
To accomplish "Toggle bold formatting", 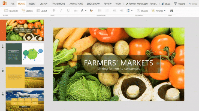I will click(x=54, y=11).
